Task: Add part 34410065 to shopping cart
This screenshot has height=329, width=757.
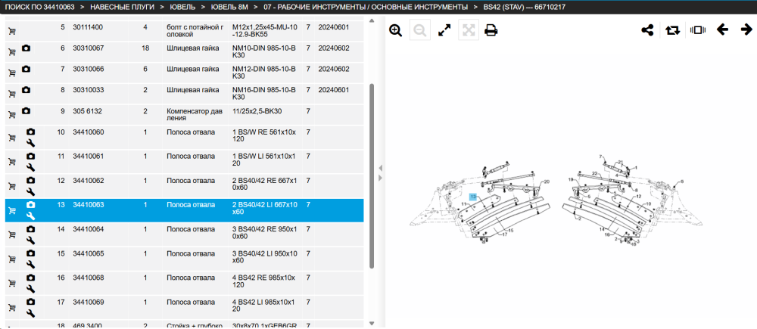Action: pyautogui.click(x=12, y=259)
